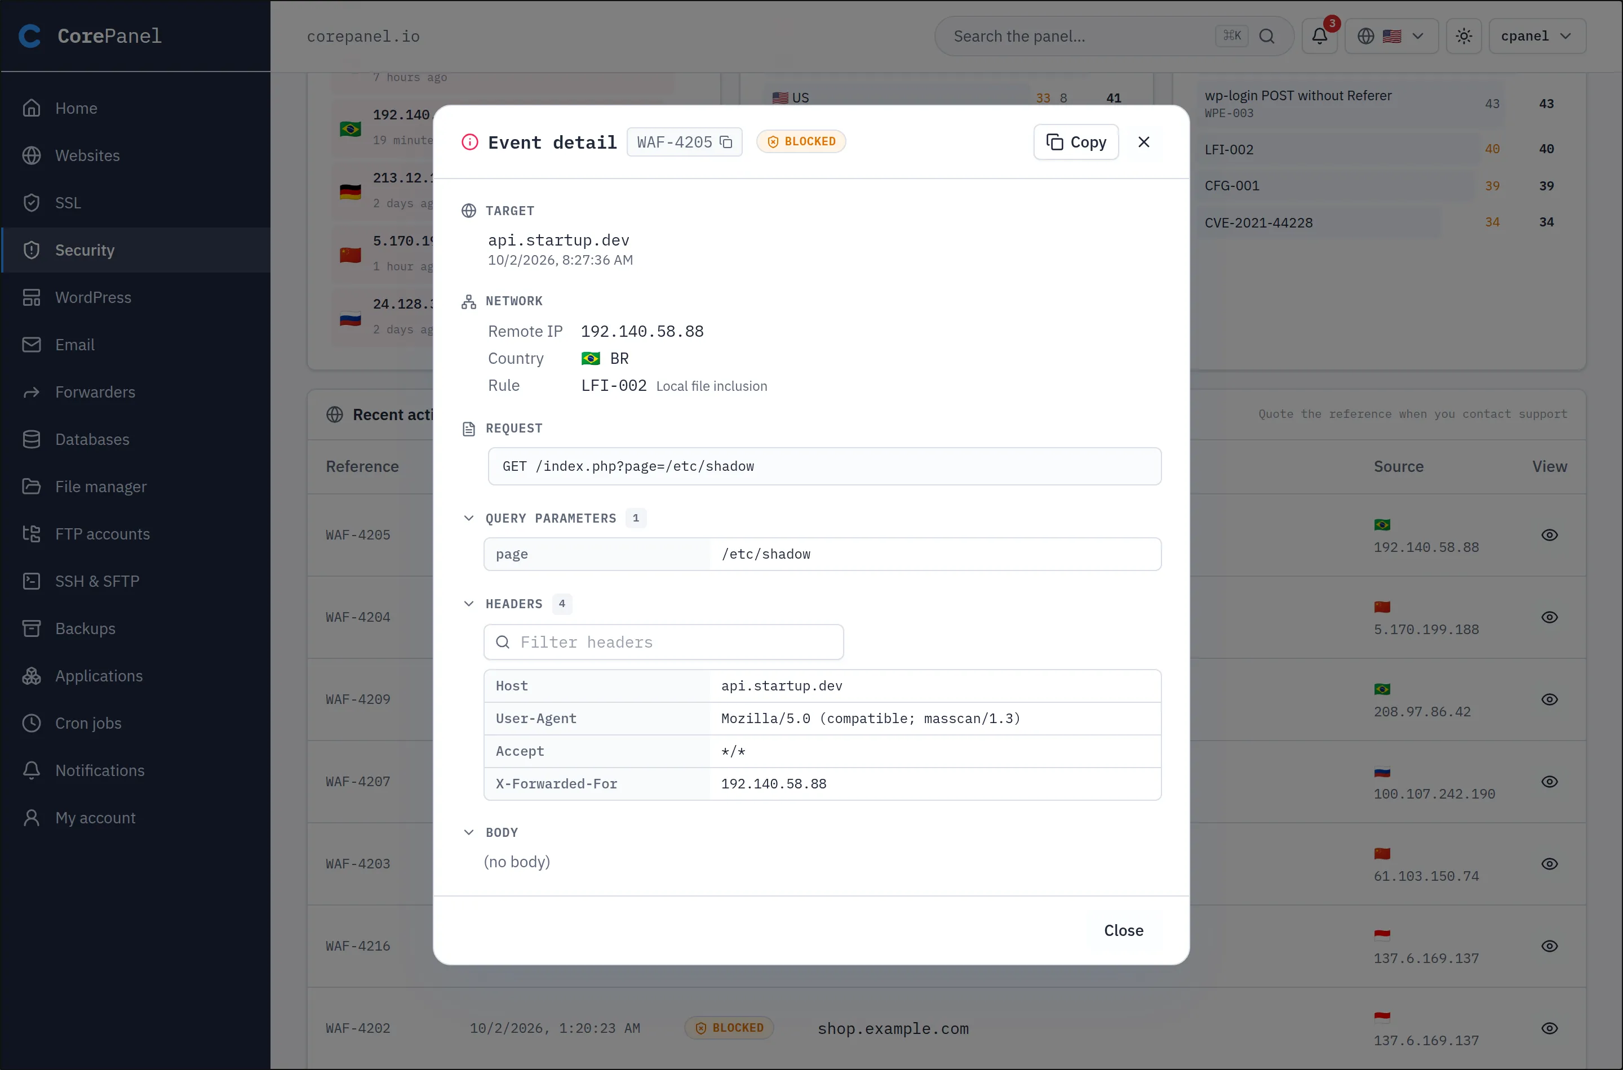Open Backups in sidebar
Image resolution: width=1623 pixels, height=1070 pixels.
pos(135,628)
